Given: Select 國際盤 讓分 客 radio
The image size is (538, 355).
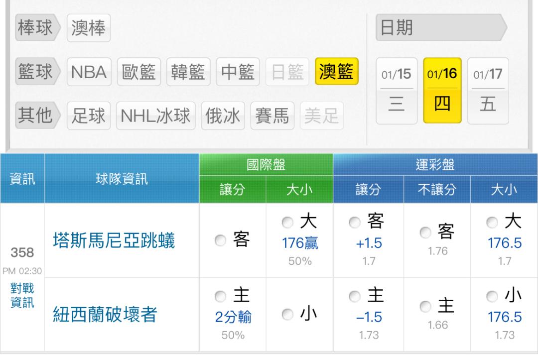Looking at the screenshot, I should click(221, 240).
